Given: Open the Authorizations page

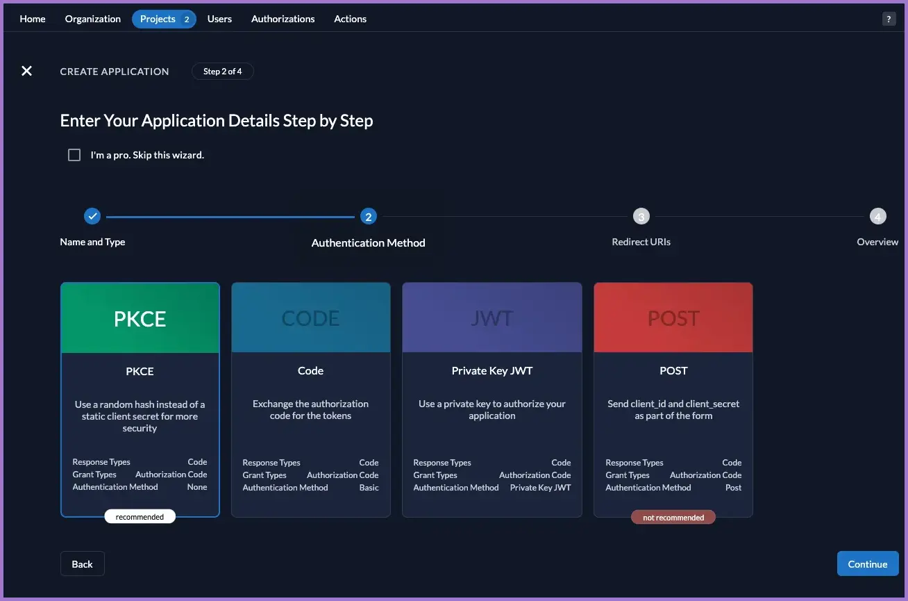Looking at the screenshot, I should [x=283, y=19].
